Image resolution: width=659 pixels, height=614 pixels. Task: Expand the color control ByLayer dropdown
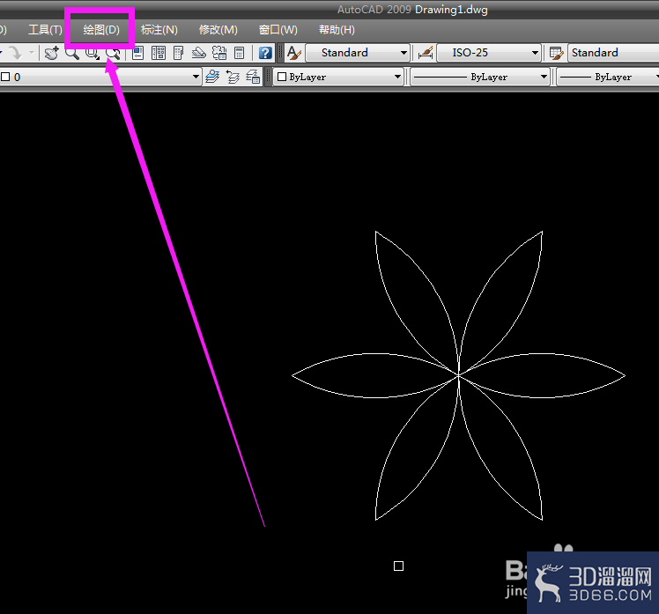coord(397,77)
